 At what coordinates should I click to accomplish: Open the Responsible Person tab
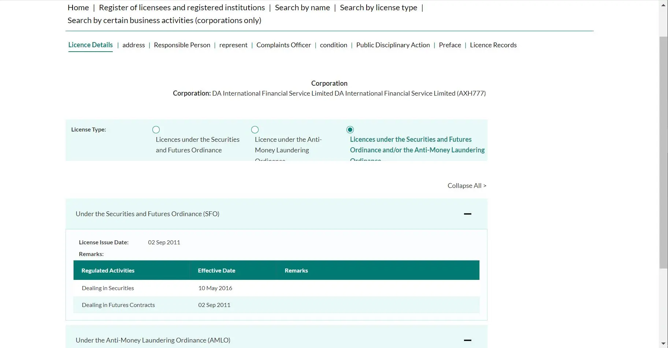click(182, 45)
